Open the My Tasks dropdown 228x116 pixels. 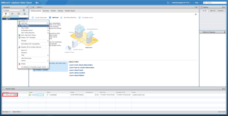(6, 112)
